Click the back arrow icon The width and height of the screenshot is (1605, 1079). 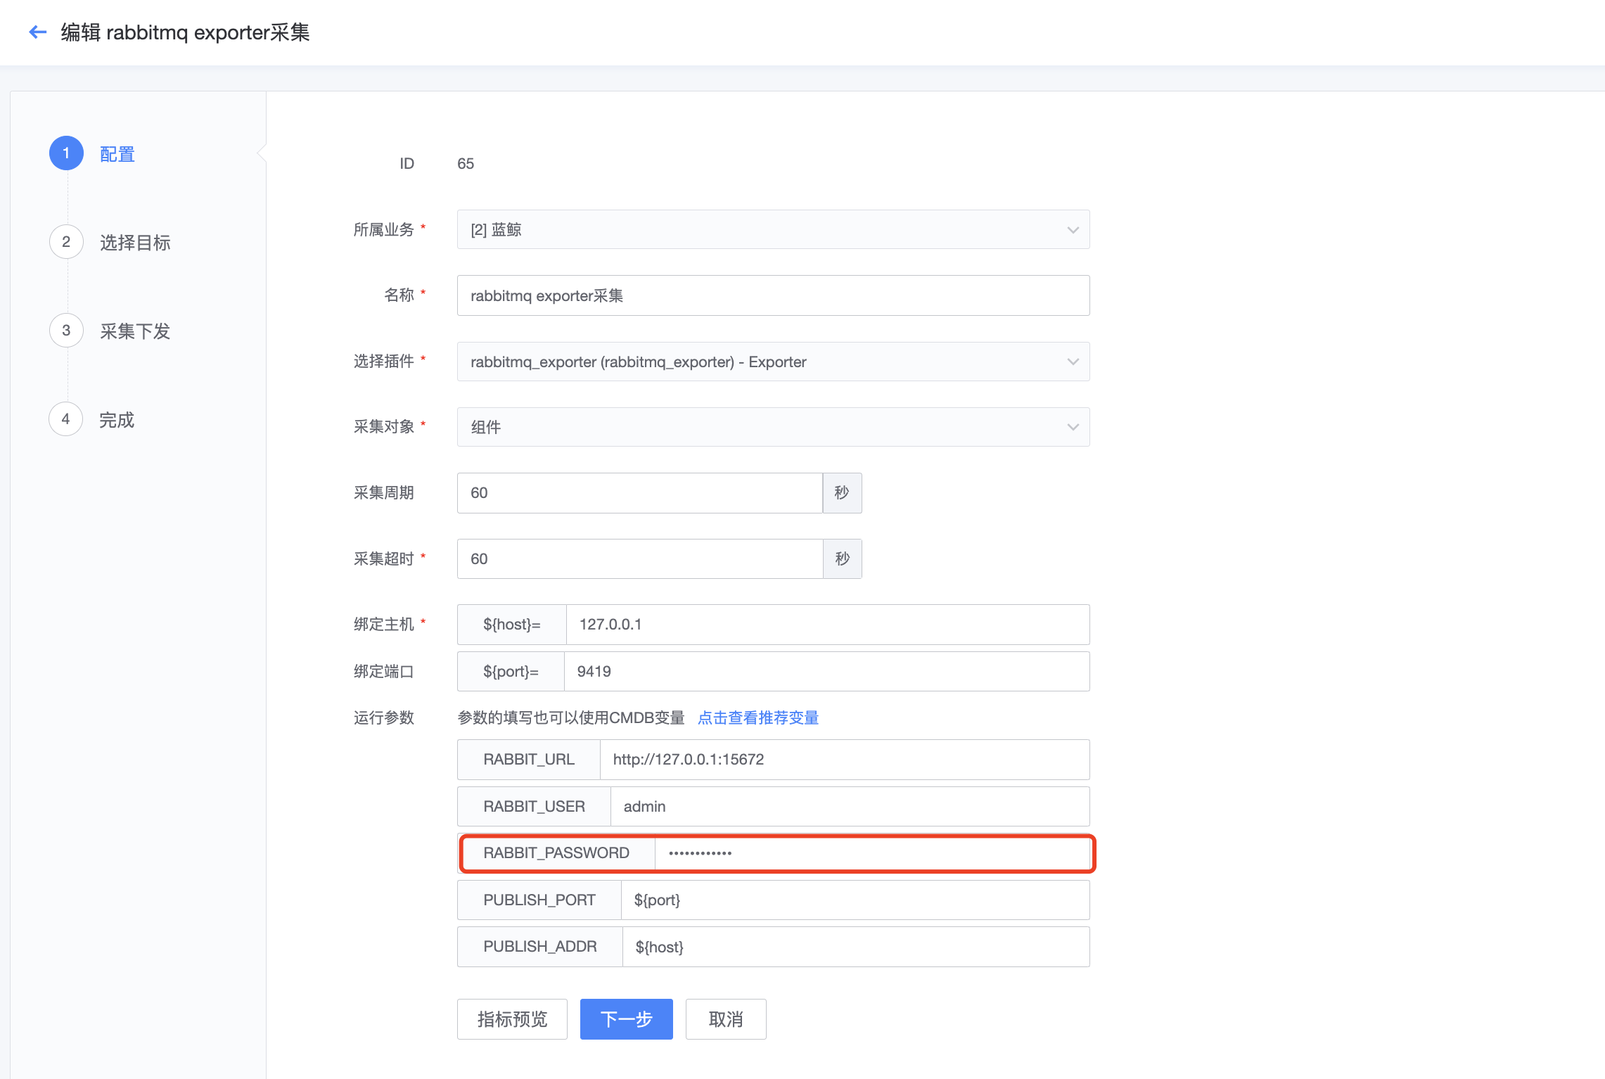coord(37,32)
